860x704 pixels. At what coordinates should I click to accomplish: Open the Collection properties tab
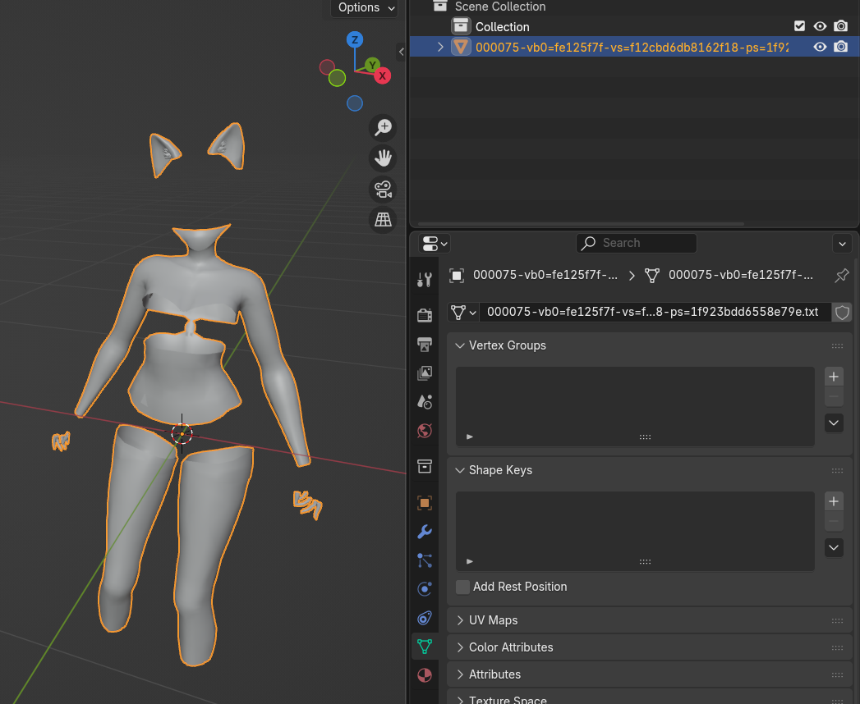coord(425,466)
